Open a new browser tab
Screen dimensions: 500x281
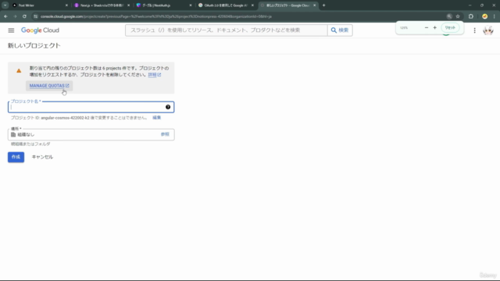(324, 5)
